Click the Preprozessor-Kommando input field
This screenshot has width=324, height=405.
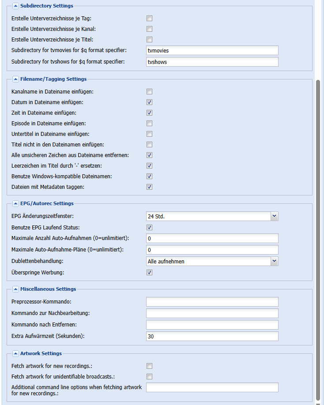pos(212,302)
